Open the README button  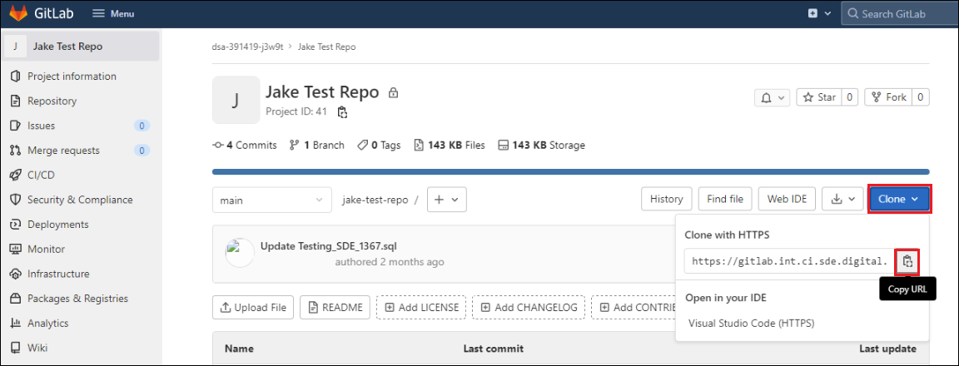(x=335, y=307)
